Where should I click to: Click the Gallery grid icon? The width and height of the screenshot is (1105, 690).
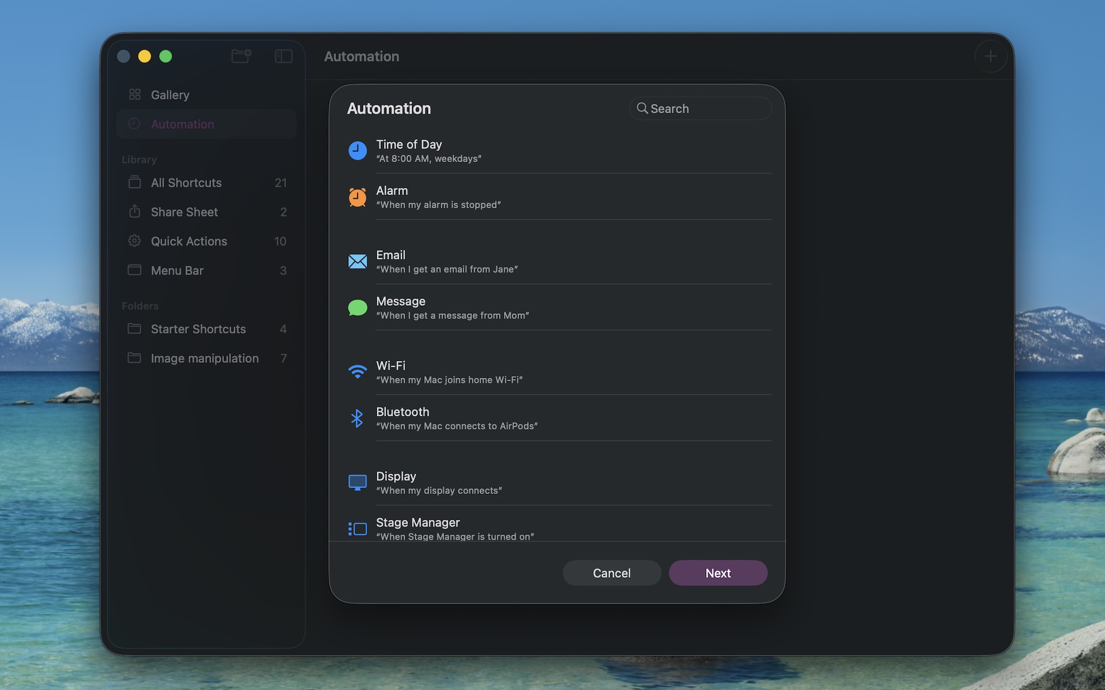click(x=135, y=94)
